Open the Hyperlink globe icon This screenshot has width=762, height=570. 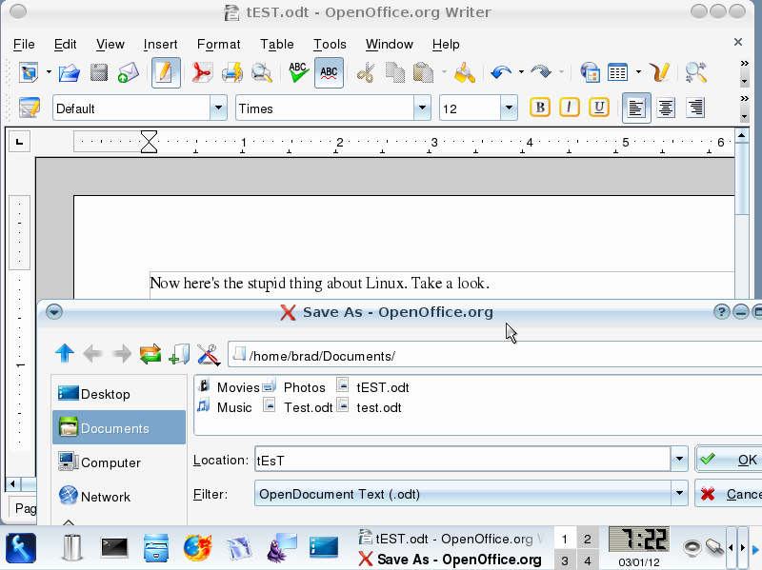tap(590, 73)
